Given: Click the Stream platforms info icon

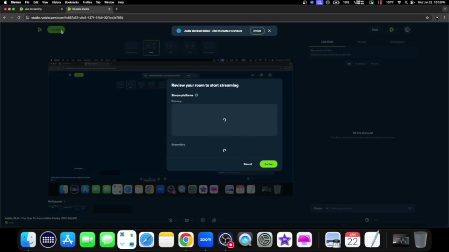Looking at the screenshot, I should [196, 95].
